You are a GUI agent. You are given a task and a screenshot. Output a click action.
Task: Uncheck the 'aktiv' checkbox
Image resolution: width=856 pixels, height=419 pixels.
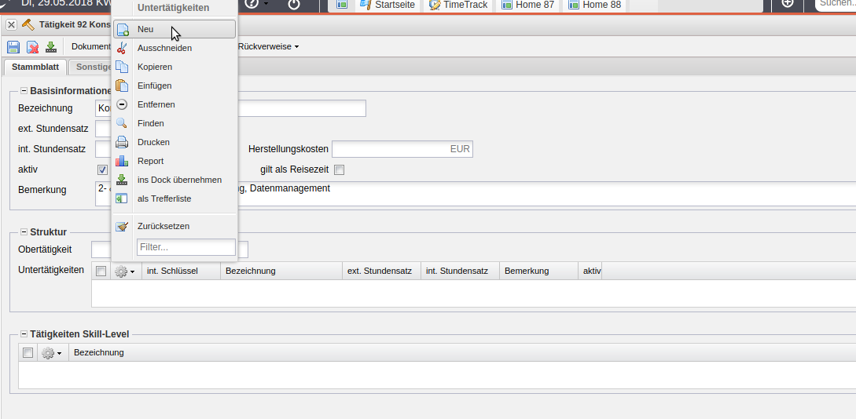102,169
